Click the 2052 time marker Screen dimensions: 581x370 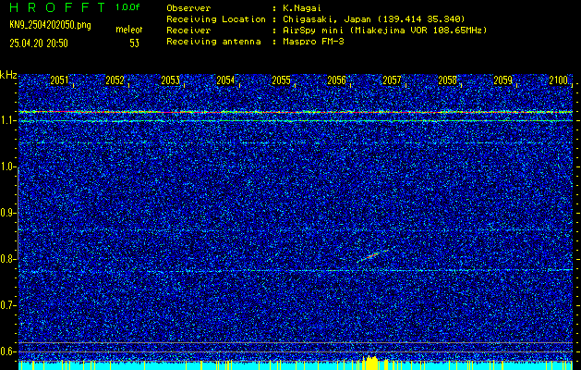[x=115, y=80]
